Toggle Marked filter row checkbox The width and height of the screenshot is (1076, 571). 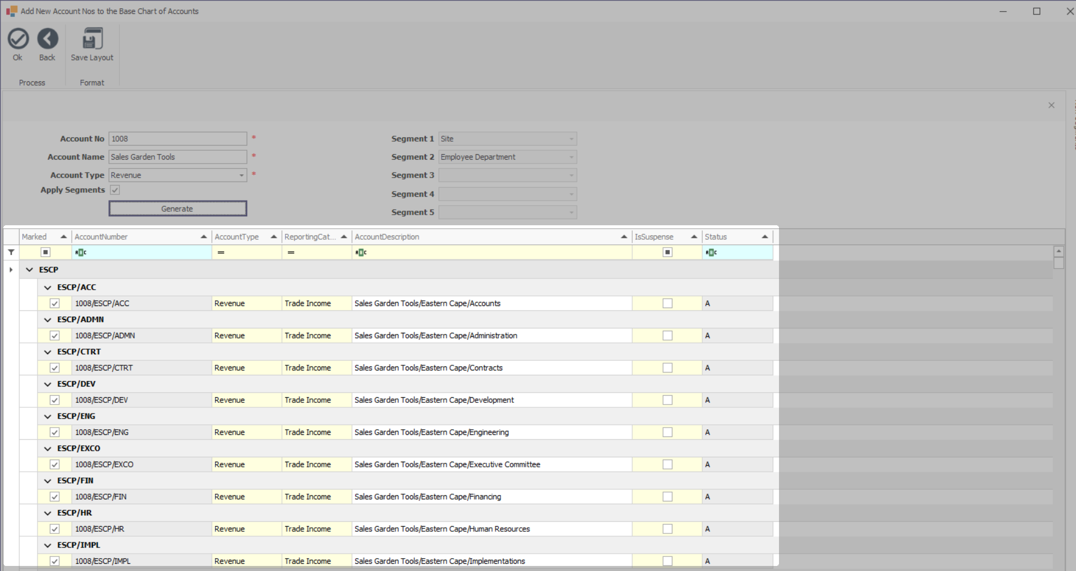[46, 252]
